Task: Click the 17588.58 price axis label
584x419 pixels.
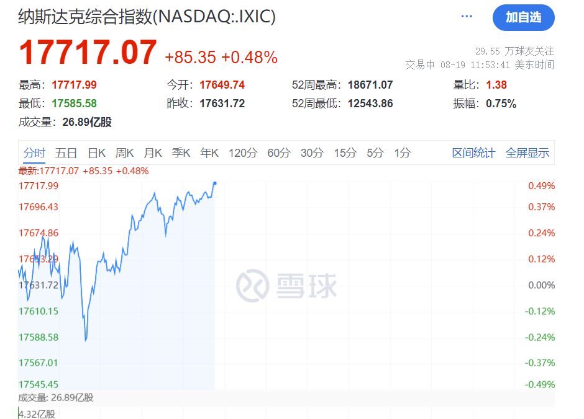Action: (x=39, y=337)
